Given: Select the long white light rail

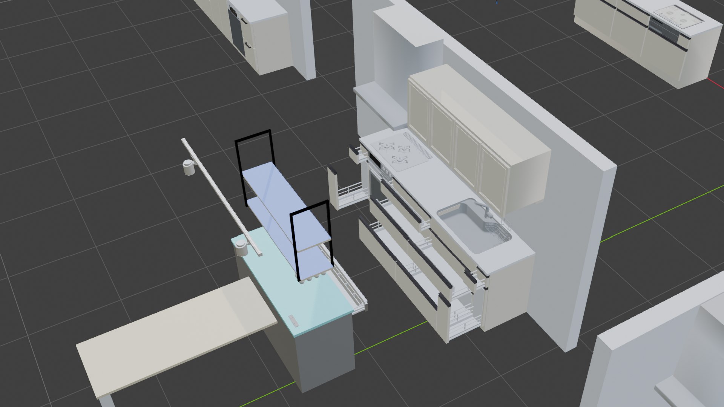Looking at the screenshot, I should (221, 196).
